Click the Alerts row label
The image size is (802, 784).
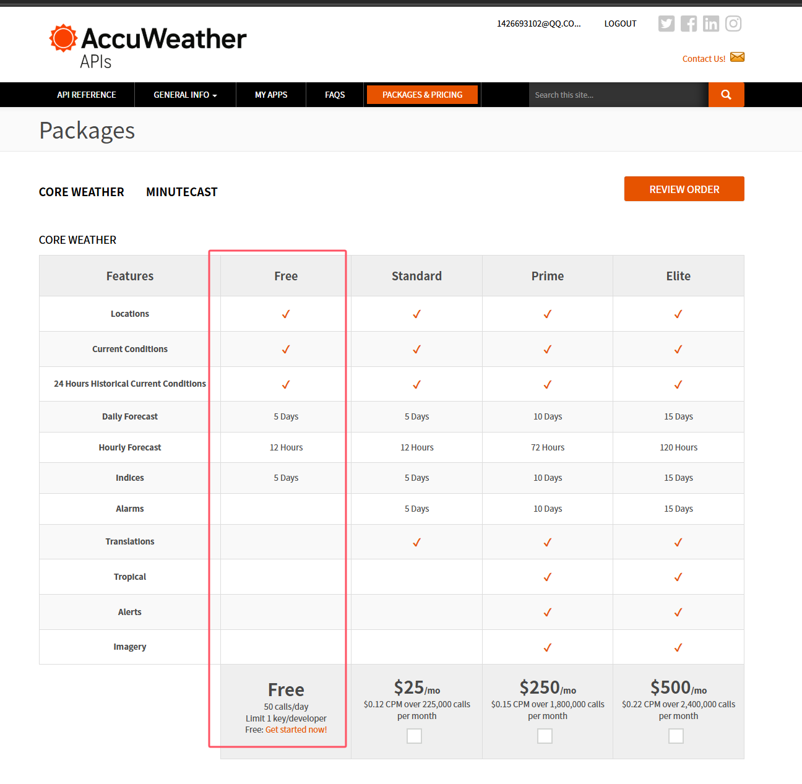click(x=130, y=612)
